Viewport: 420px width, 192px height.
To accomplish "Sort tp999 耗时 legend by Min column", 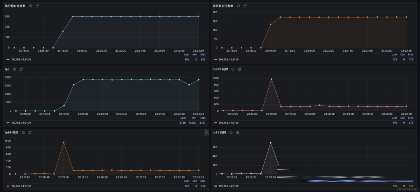I will click(402, 118).
